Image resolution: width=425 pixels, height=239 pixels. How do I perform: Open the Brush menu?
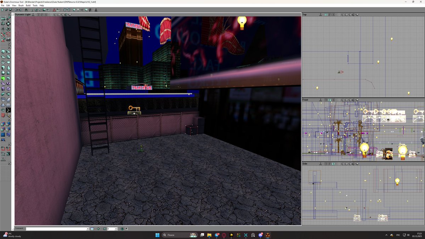21,6
